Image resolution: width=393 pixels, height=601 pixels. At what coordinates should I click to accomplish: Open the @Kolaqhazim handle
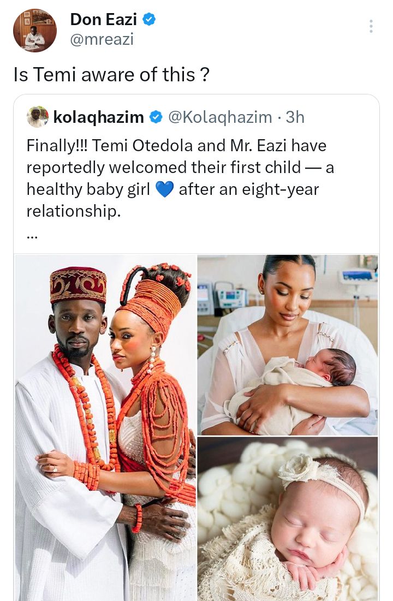[219, 117]
